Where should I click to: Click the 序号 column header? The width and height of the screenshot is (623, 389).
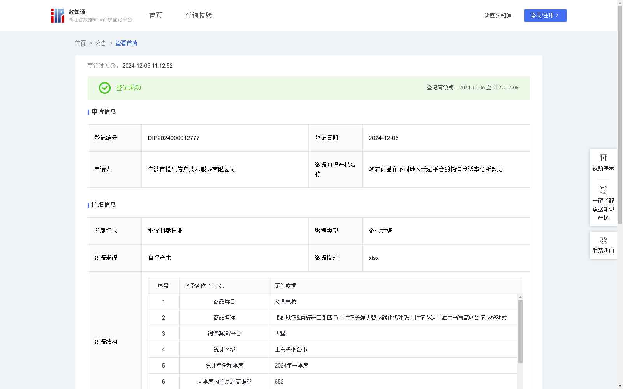(164, 286)
